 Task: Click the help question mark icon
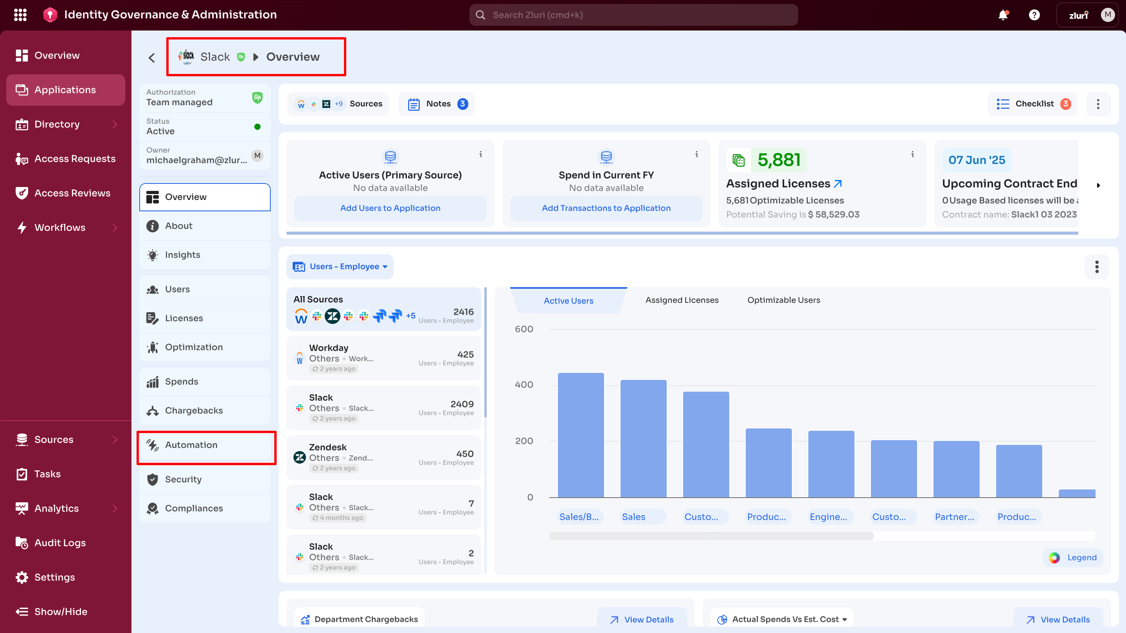[1034, 15]
